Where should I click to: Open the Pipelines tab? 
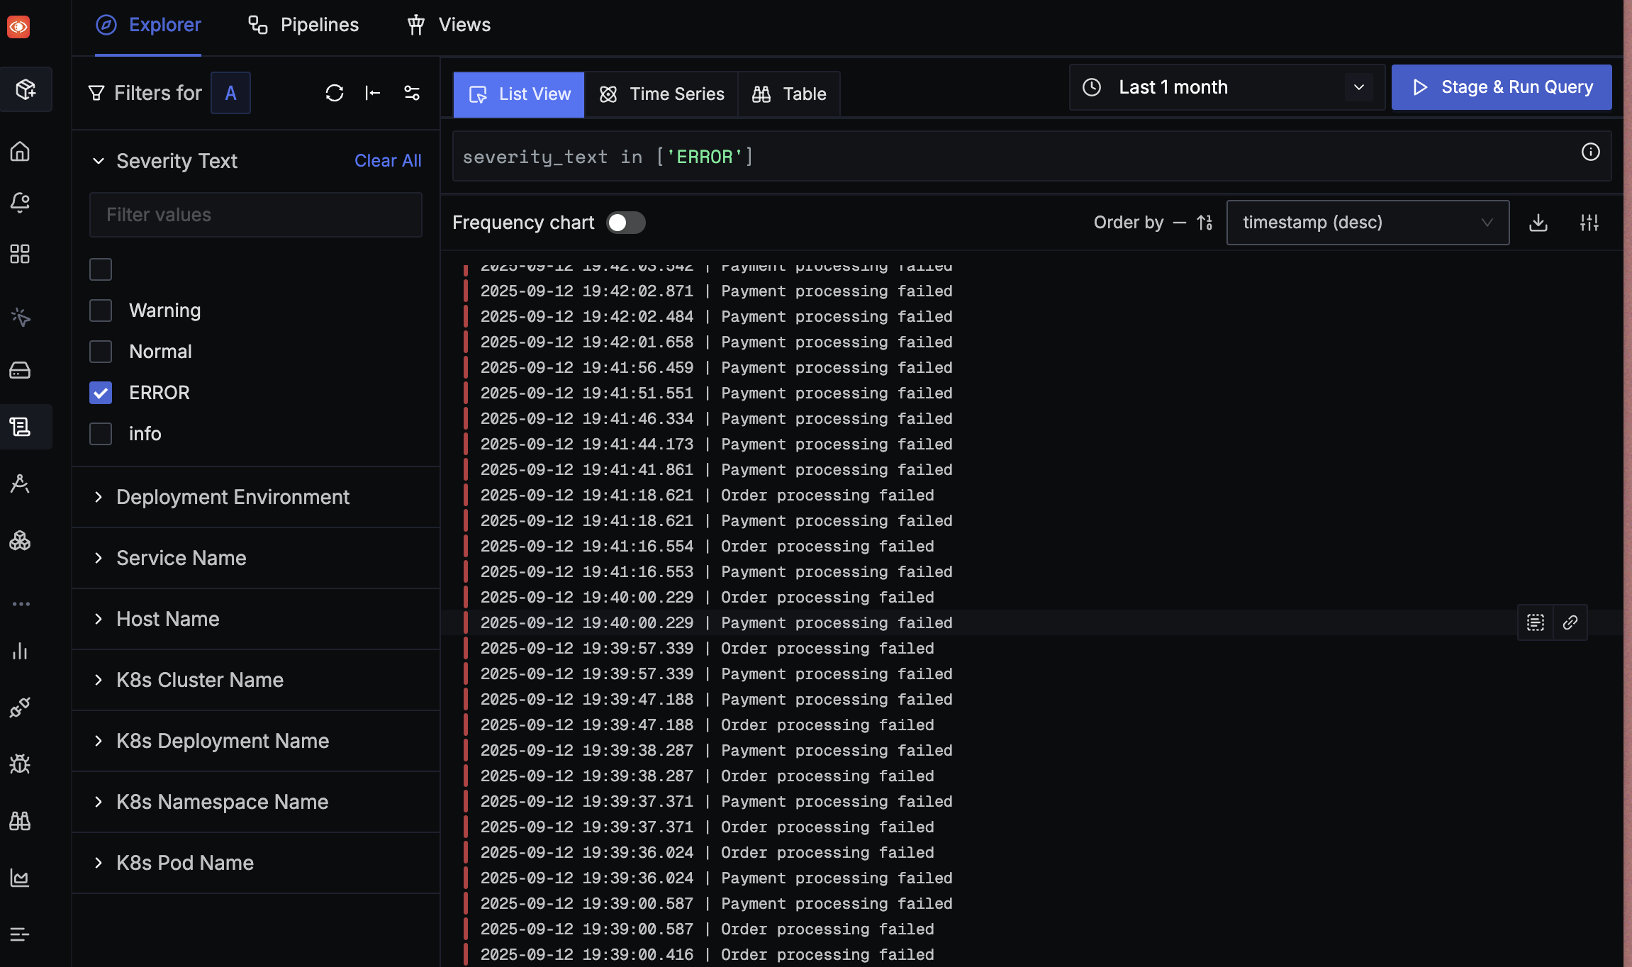(303, 25)
